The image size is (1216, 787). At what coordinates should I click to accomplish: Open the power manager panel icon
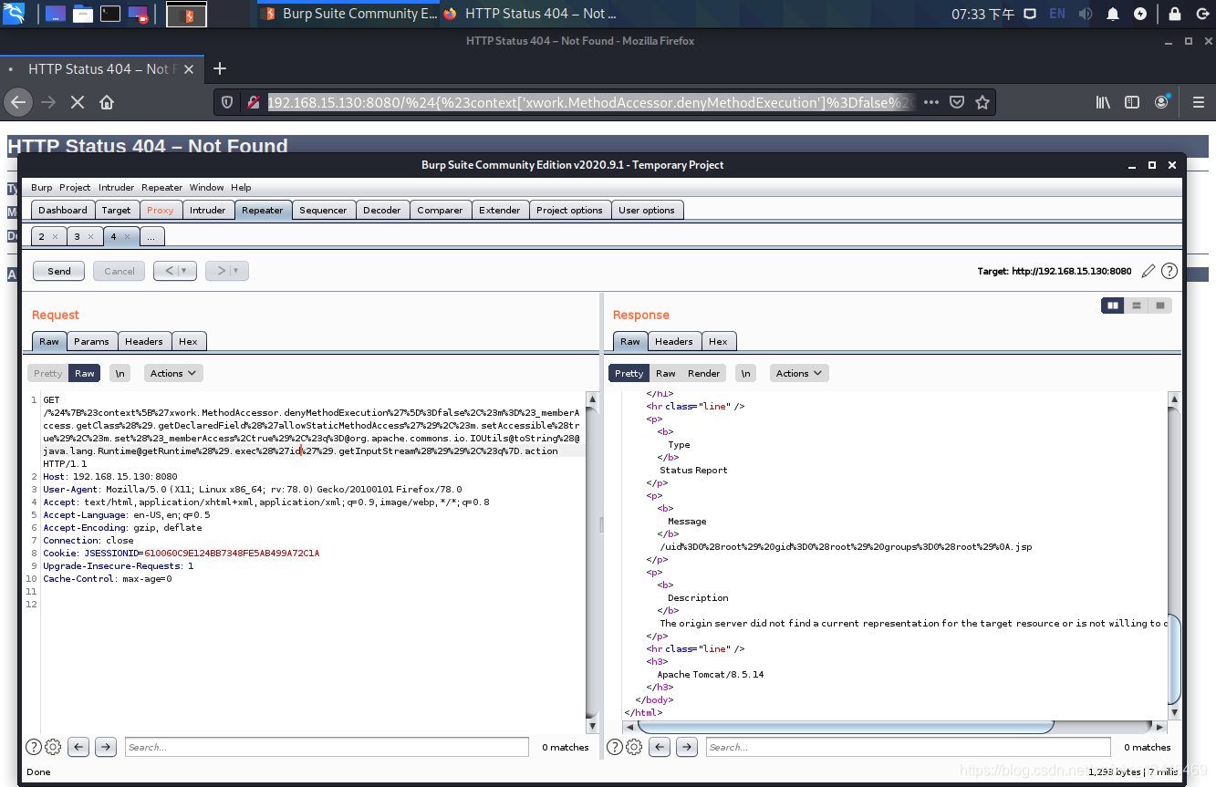click(1140, 14)
